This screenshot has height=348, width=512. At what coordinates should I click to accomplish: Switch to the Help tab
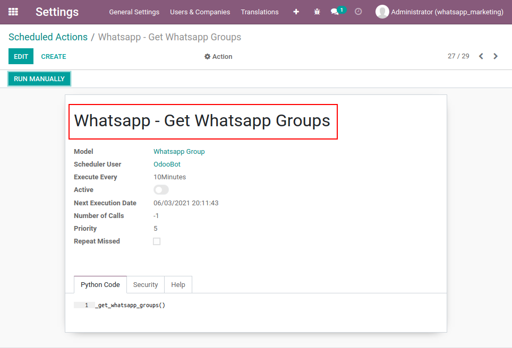click(x=178, y=284)
